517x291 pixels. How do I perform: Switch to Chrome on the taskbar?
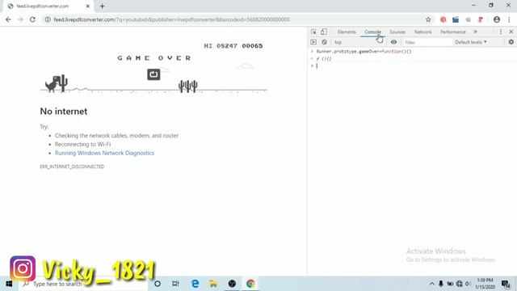[250, 284]
